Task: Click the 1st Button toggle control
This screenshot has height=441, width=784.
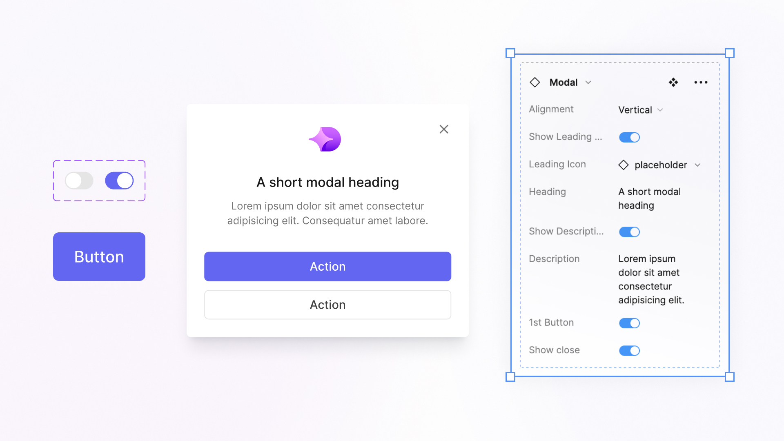Action: [x=629, y=323]
